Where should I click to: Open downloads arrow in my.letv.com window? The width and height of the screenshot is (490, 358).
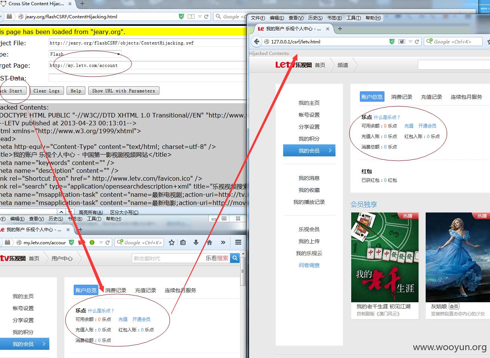pyautogui.click(x=196, y=242)
